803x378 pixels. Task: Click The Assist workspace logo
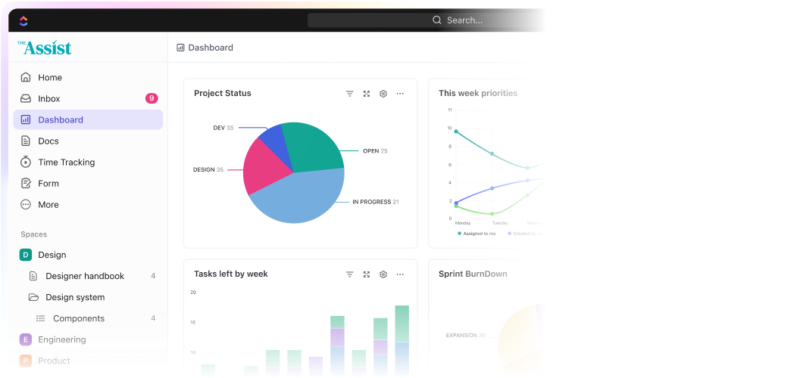tap(45, 48)
